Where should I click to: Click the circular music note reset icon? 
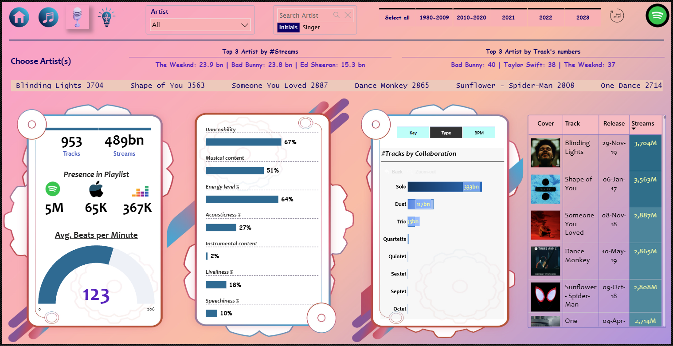tap(617, 16)
